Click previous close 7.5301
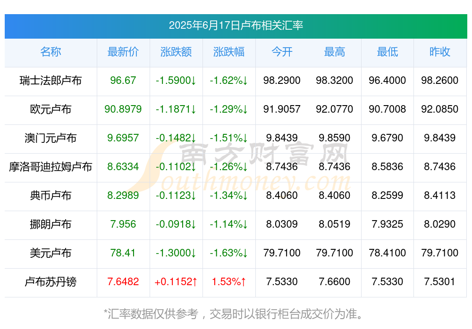 (440, 281)
